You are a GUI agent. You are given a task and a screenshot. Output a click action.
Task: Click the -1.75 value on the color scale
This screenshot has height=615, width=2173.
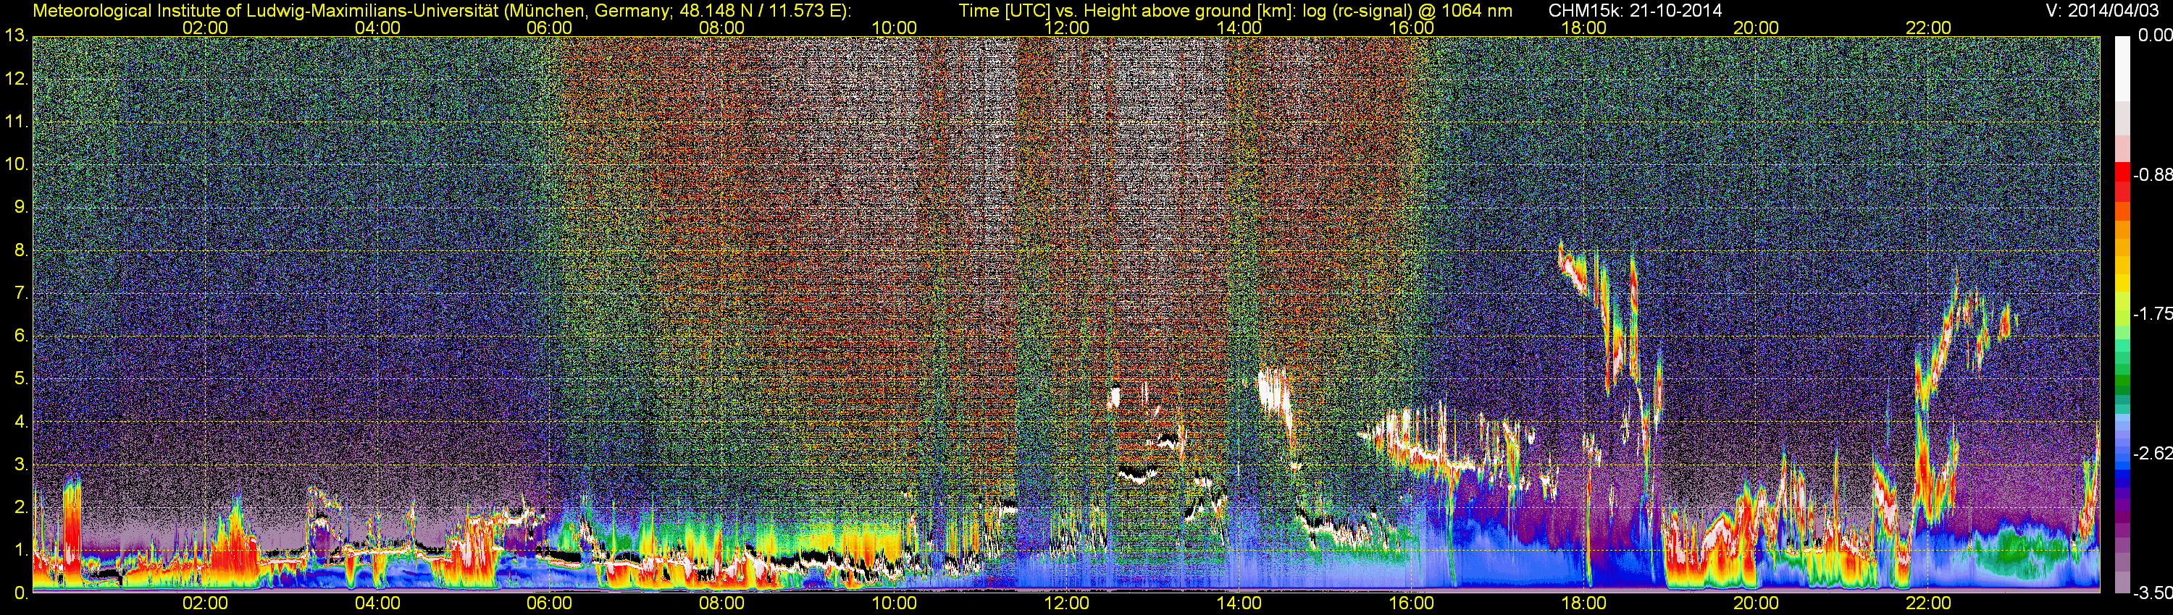(x=2153, y=313)
